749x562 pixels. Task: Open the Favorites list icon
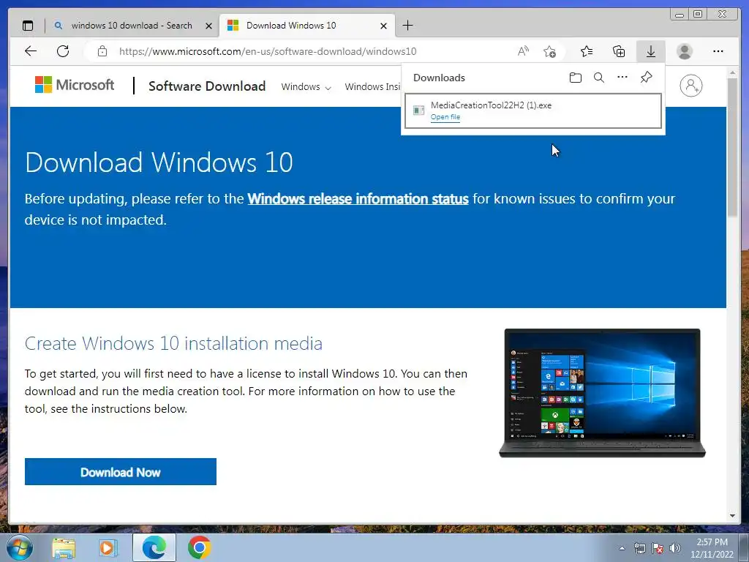[x=587, y=51]
